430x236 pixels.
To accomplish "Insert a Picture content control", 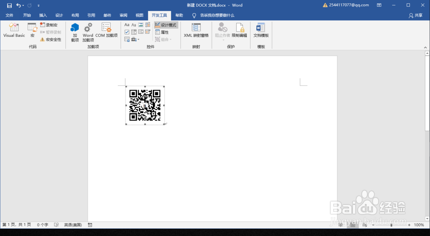I will [141, 25].
